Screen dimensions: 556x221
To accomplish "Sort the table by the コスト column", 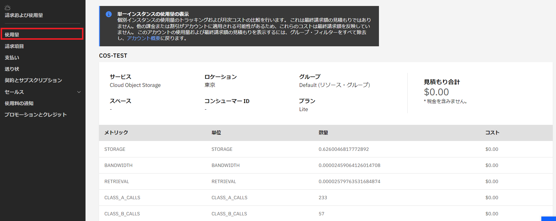I will (x=492, y=133).
